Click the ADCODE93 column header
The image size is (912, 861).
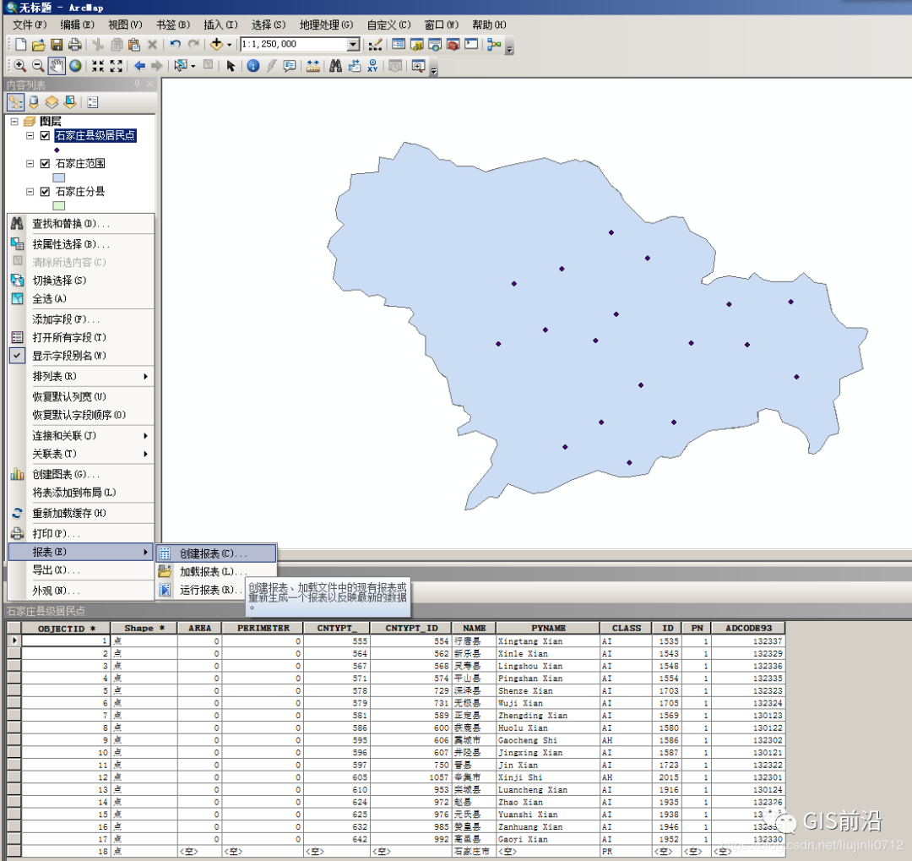(x=748, y=628)
